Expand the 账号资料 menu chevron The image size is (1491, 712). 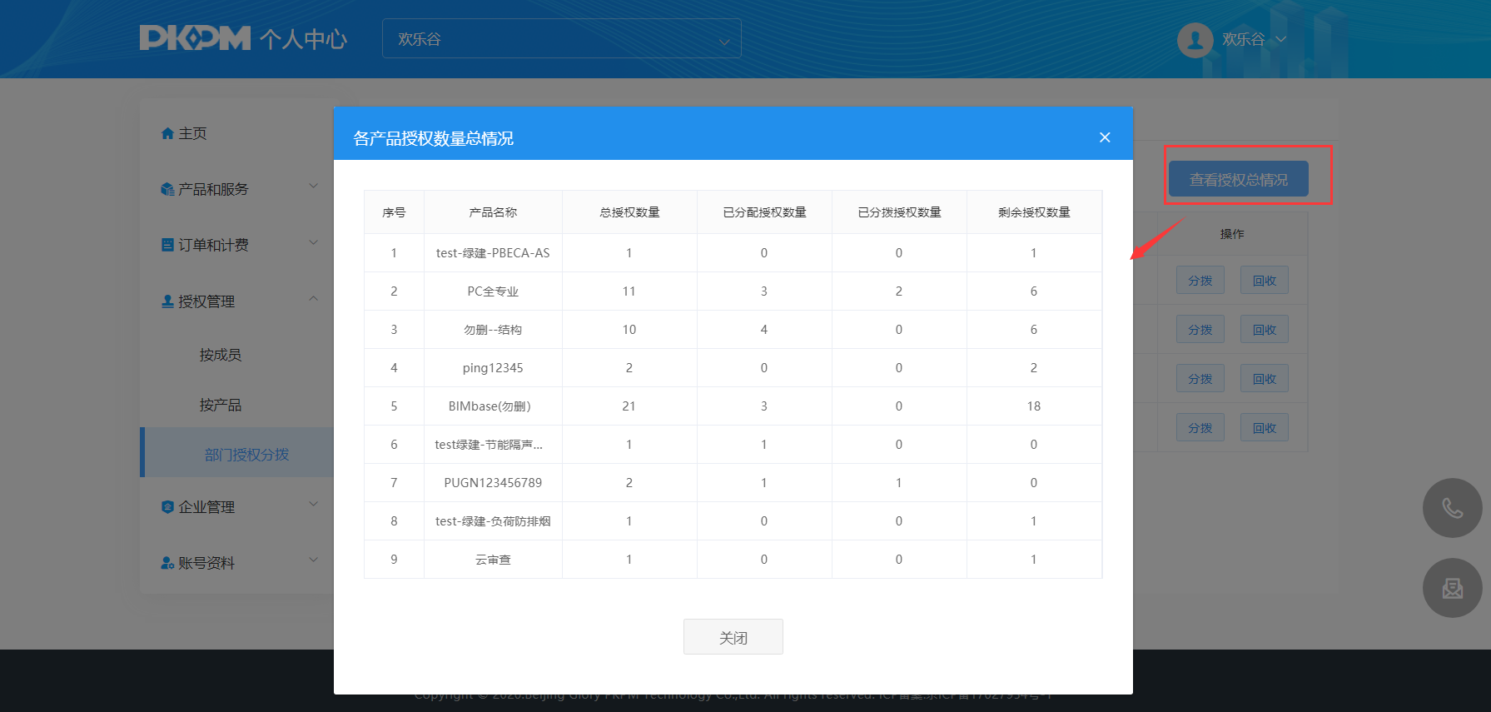point(313,560)
